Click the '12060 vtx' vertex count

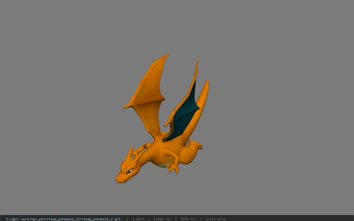tap(162, 219)
